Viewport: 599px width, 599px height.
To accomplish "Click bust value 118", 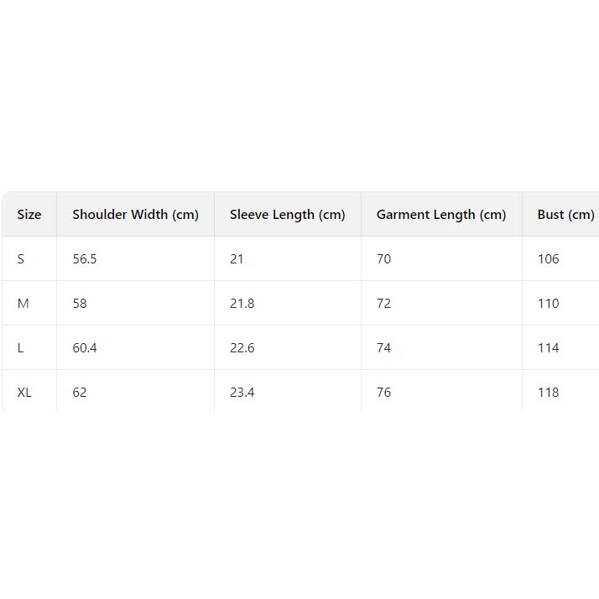I will [x=548, y=393].
